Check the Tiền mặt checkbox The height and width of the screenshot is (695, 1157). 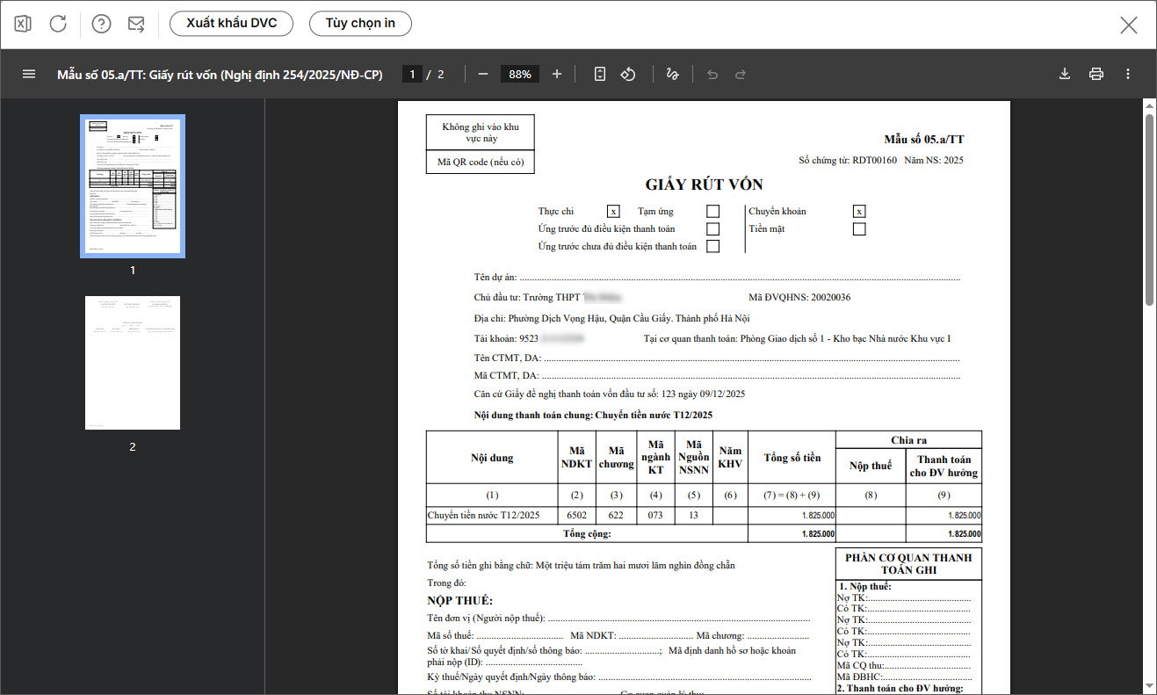859,229
